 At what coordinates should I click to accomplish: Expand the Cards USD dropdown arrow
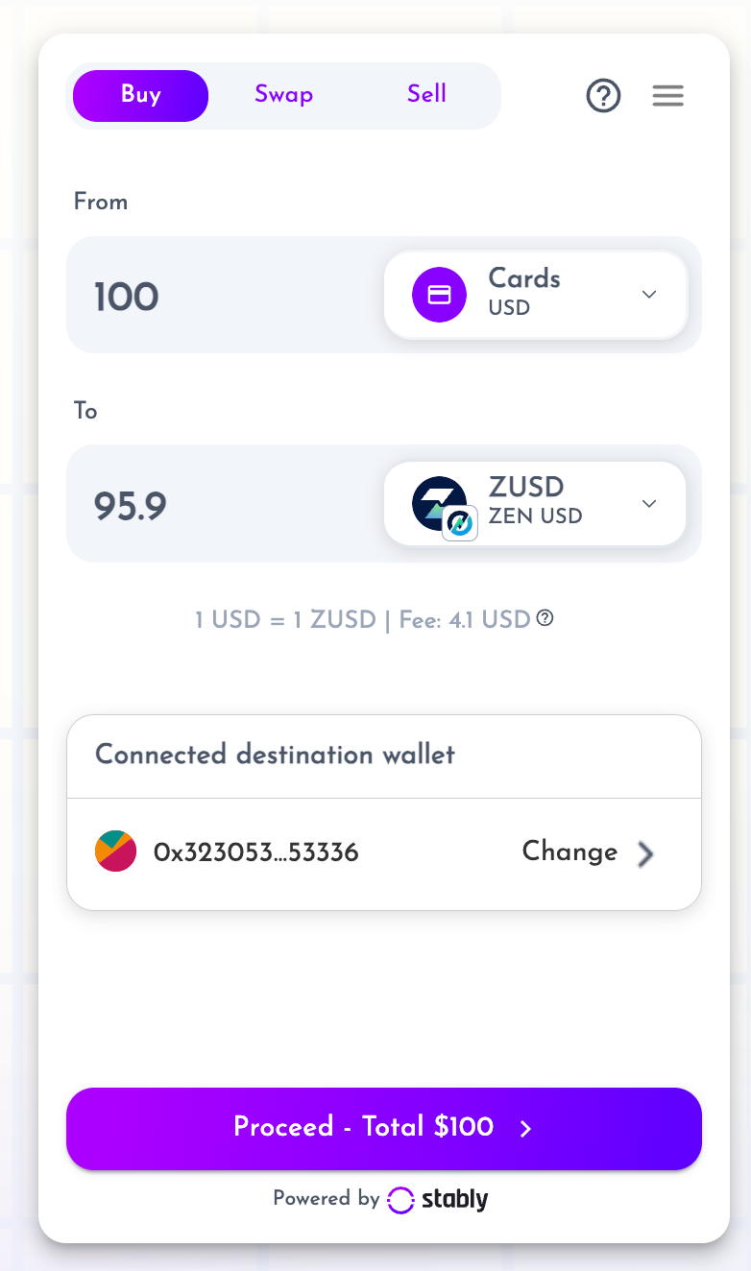[x=649, y=295]
